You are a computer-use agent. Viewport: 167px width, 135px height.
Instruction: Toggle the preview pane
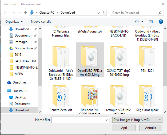[x=151, y=22]
